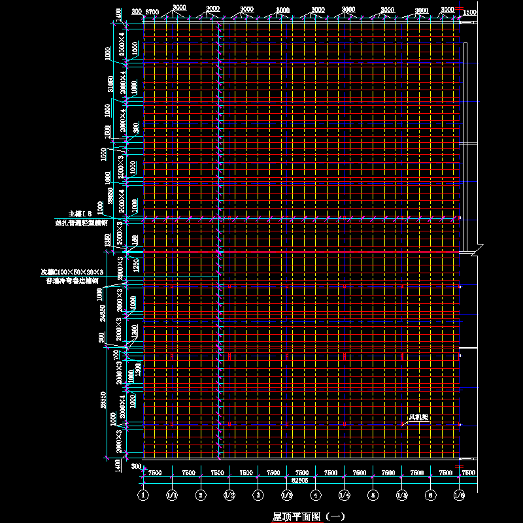
Task: Click the axis bubble labeled 1
Action: point(143,496)
